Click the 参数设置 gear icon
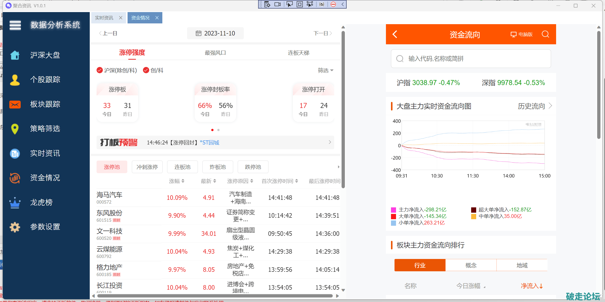The width and height of the screenshot is (605, 302). pyautogui.click(x=15, y=227)
